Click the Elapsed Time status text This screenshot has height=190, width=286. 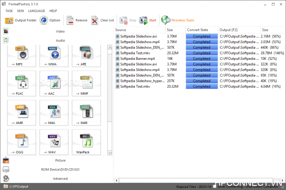(x=194, y=187)
